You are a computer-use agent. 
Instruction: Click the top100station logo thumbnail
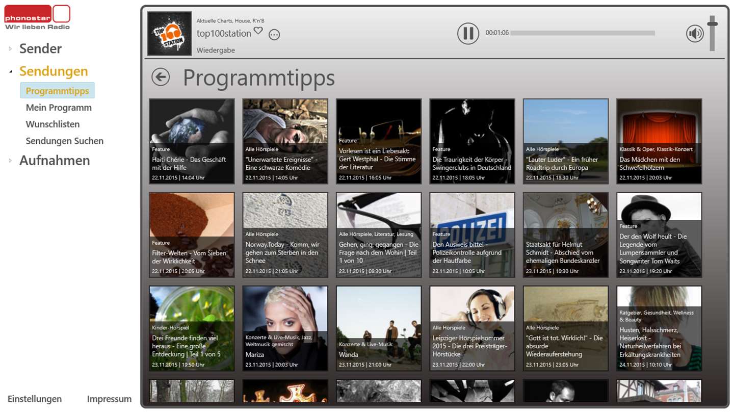170,34
